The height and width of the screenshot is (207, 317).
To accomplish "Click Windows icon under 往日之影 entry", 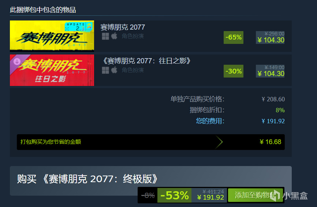I will coord(105,70).
